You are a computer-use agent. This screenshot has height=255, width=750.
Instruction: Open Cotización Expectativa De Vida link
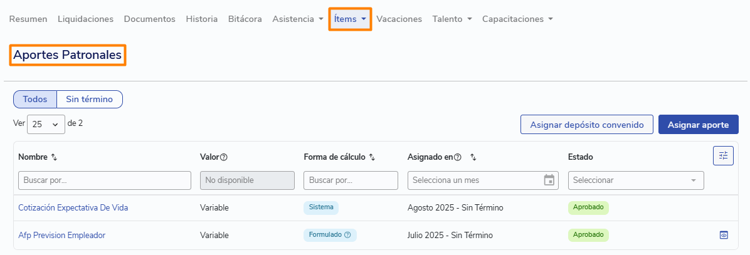73,208
